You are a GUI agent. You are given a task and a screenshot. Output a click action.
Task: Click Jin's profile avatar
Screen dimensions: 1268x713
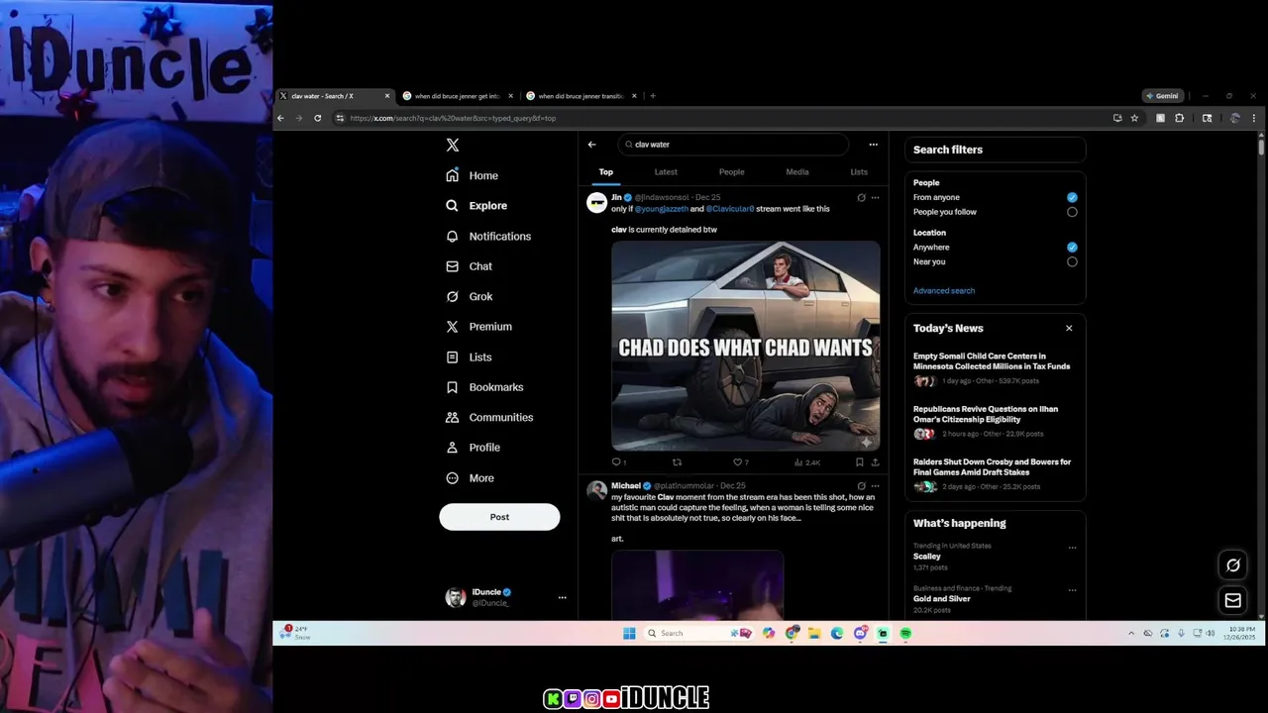(x=596, y=203)
